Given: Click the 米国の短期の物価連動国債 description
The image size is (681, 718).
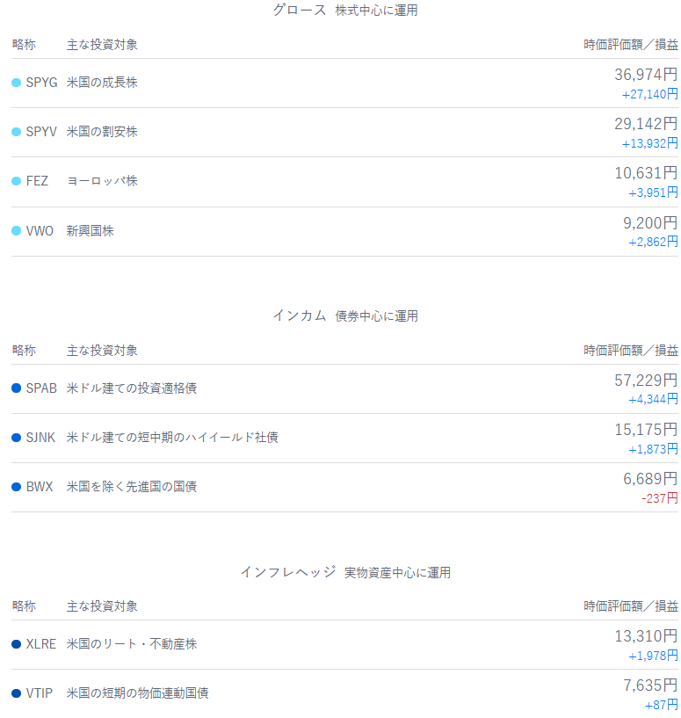Looking at the screenshot, I should [137, 693].
